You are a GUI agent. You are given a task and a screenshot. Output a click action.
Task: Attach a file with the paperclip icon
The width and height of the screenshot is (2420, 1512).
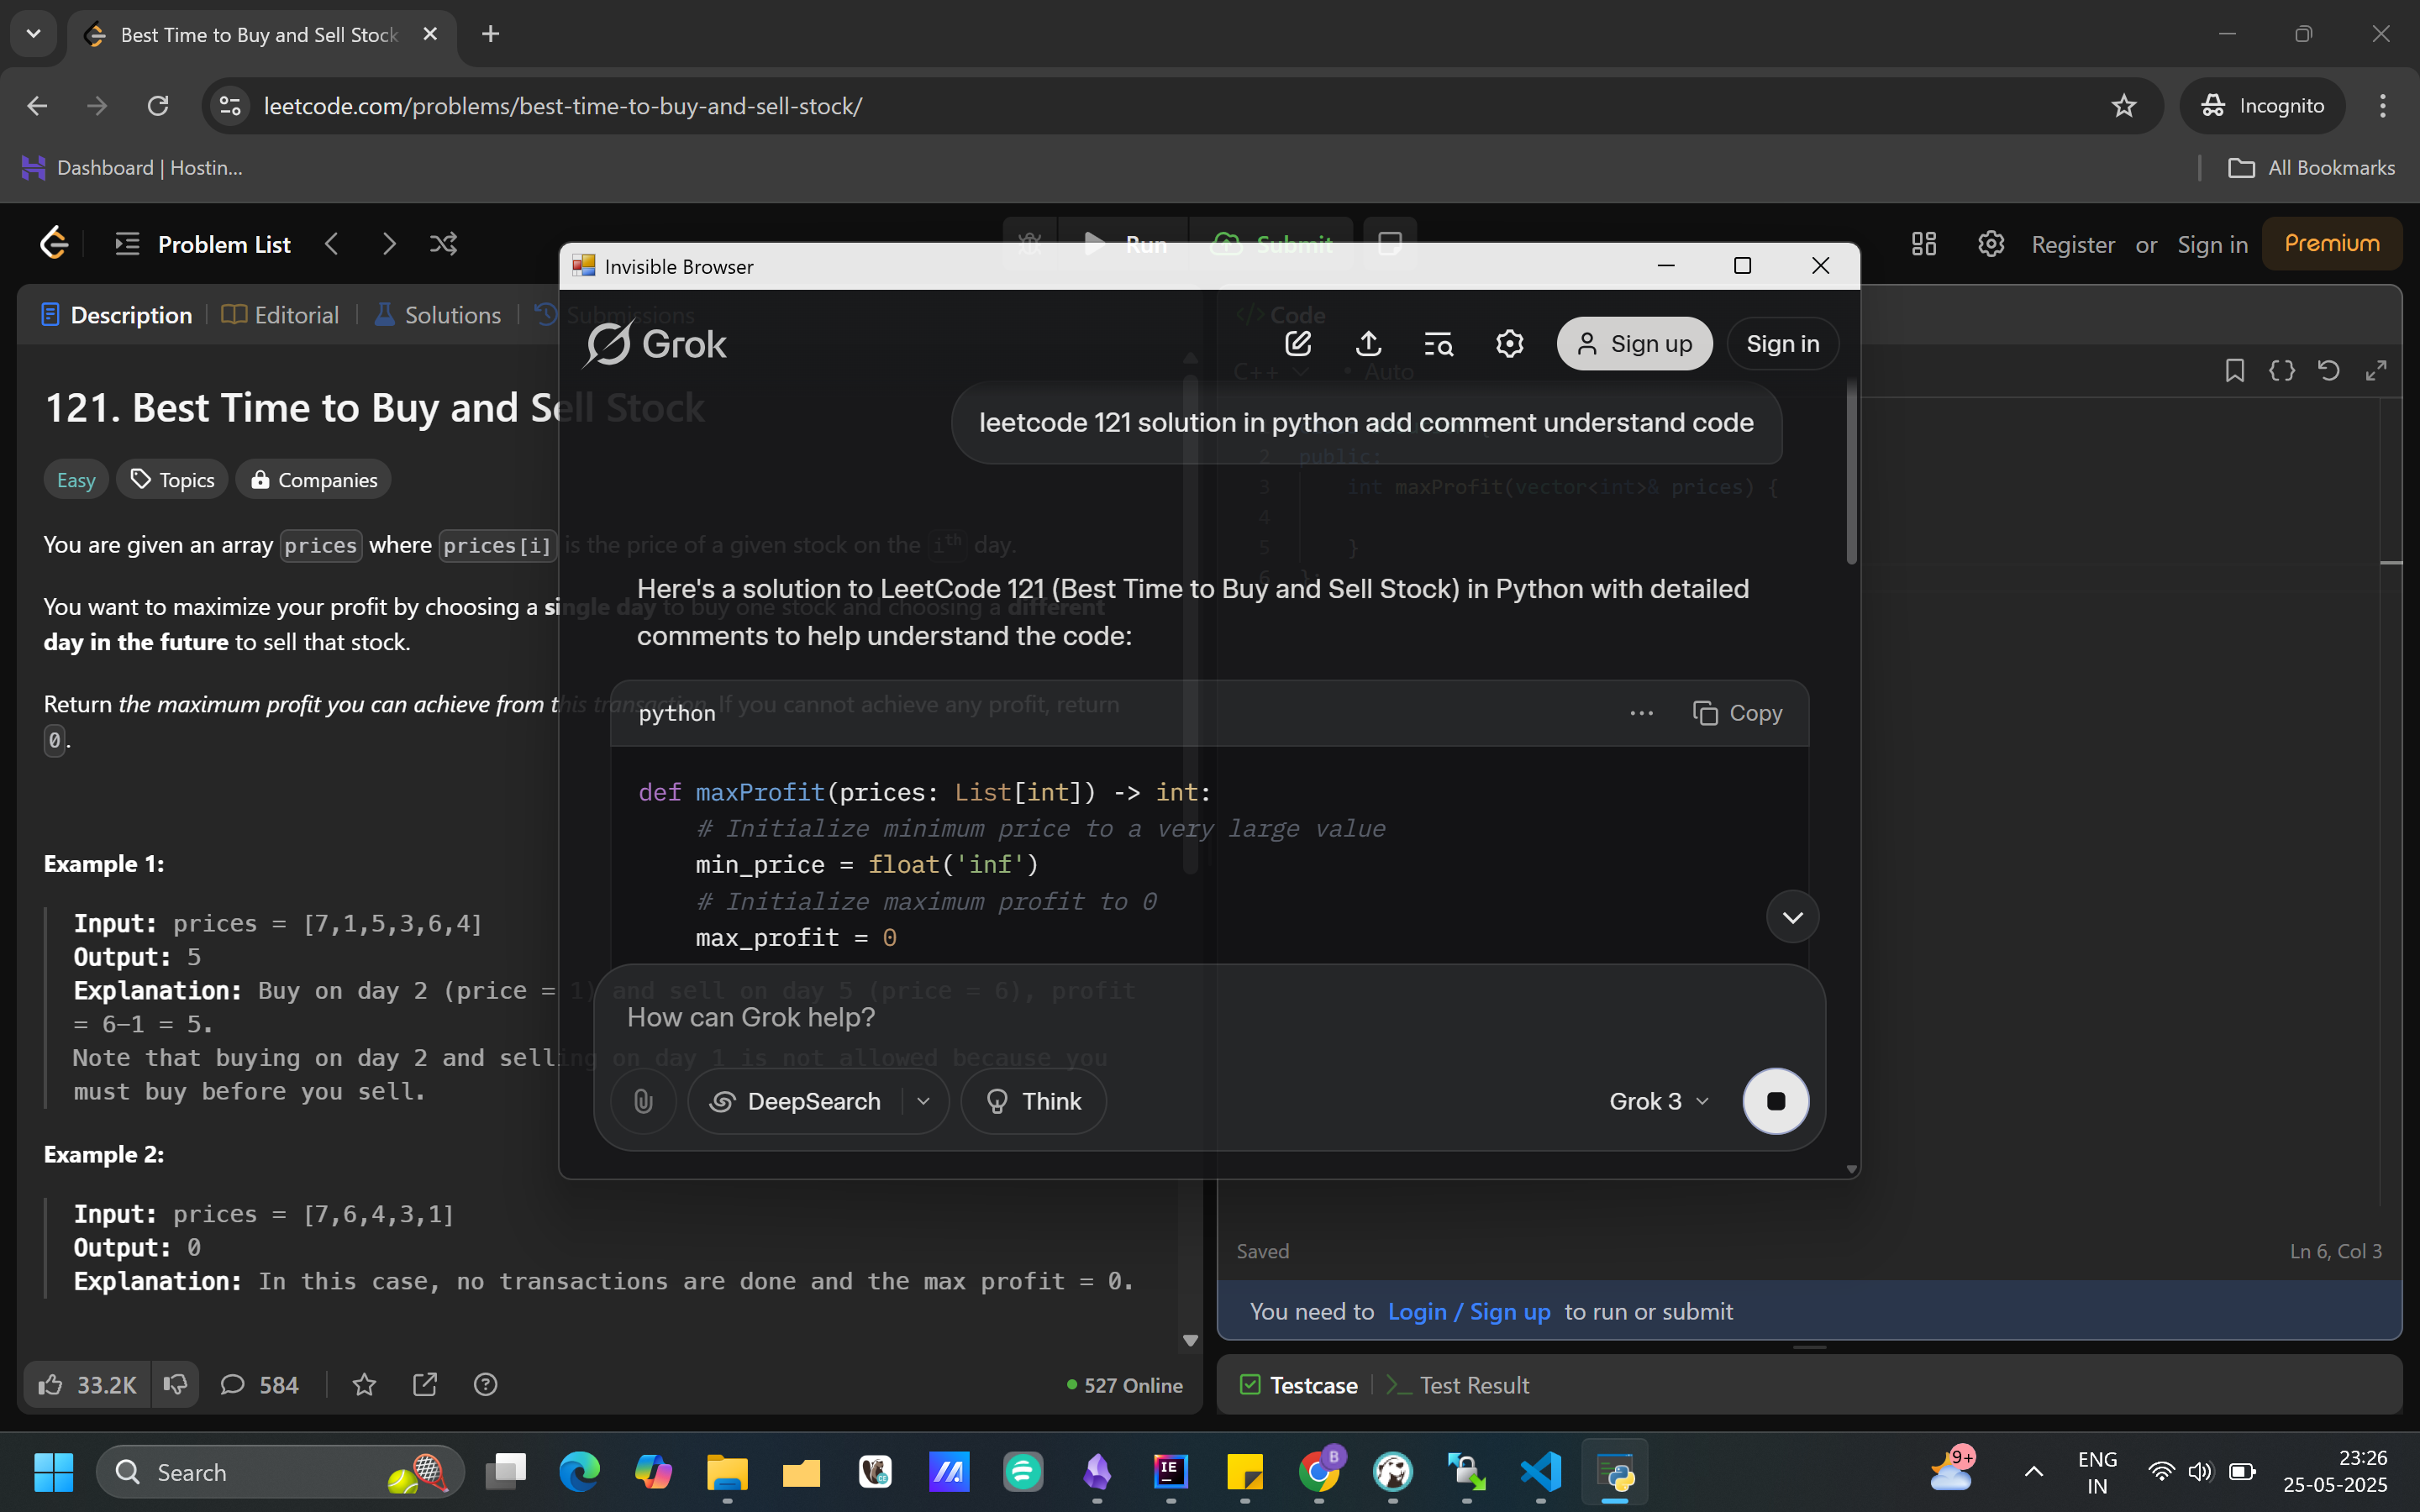pyautogui.click(x=643, y=1101)
